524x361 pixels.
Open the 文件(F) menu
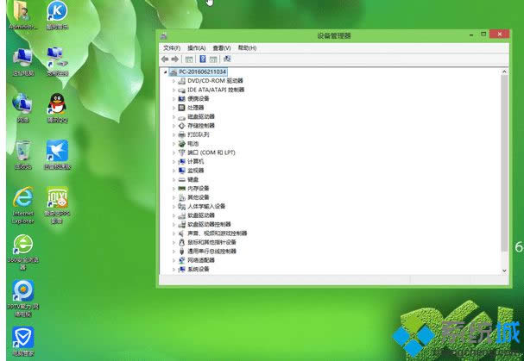pyautogui.click(x=171, y=48)
